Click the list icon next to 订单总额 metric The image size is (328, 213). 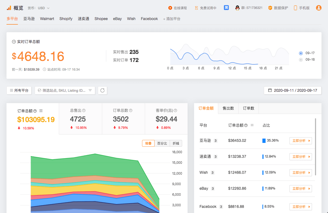[x=41, y=111]
